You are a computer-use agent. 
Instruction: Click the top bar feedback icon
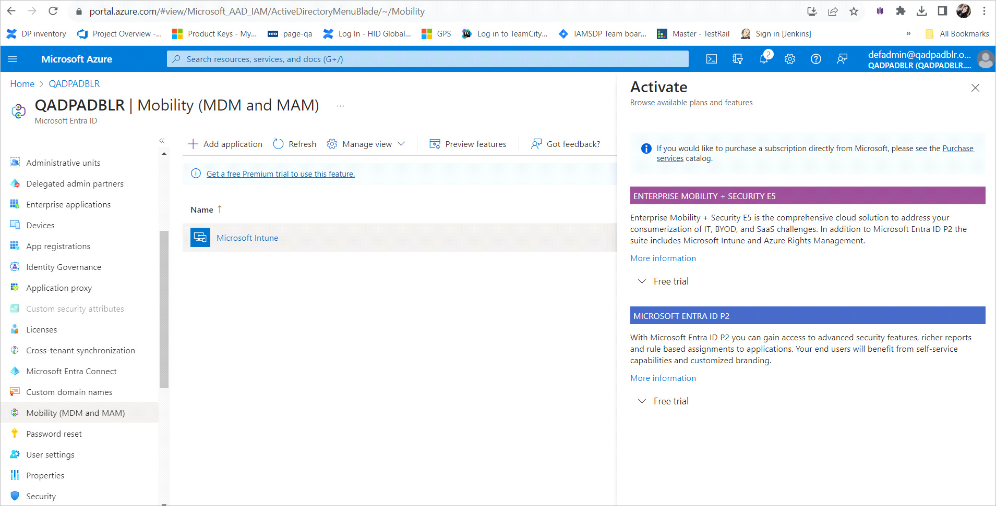click(842, 59)
